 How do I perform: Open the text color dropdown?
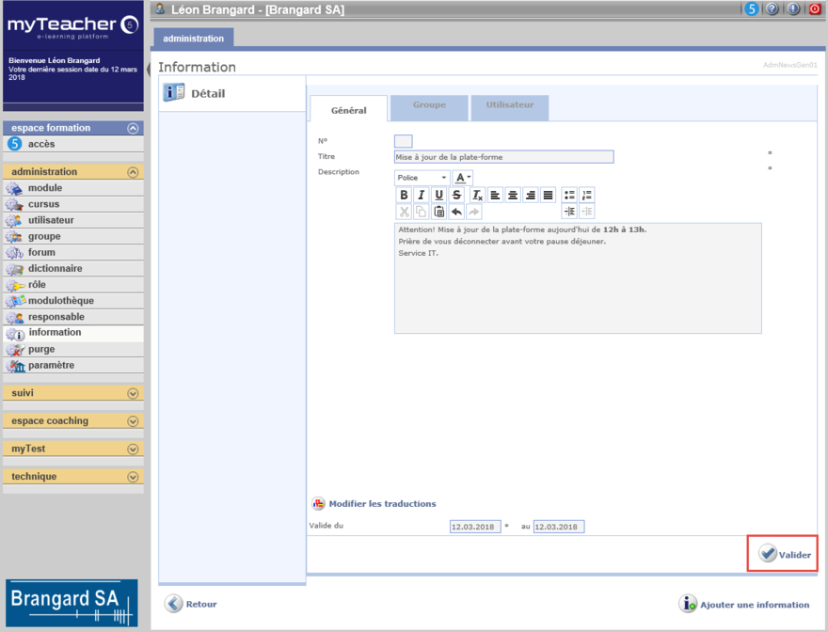point(463,178)
